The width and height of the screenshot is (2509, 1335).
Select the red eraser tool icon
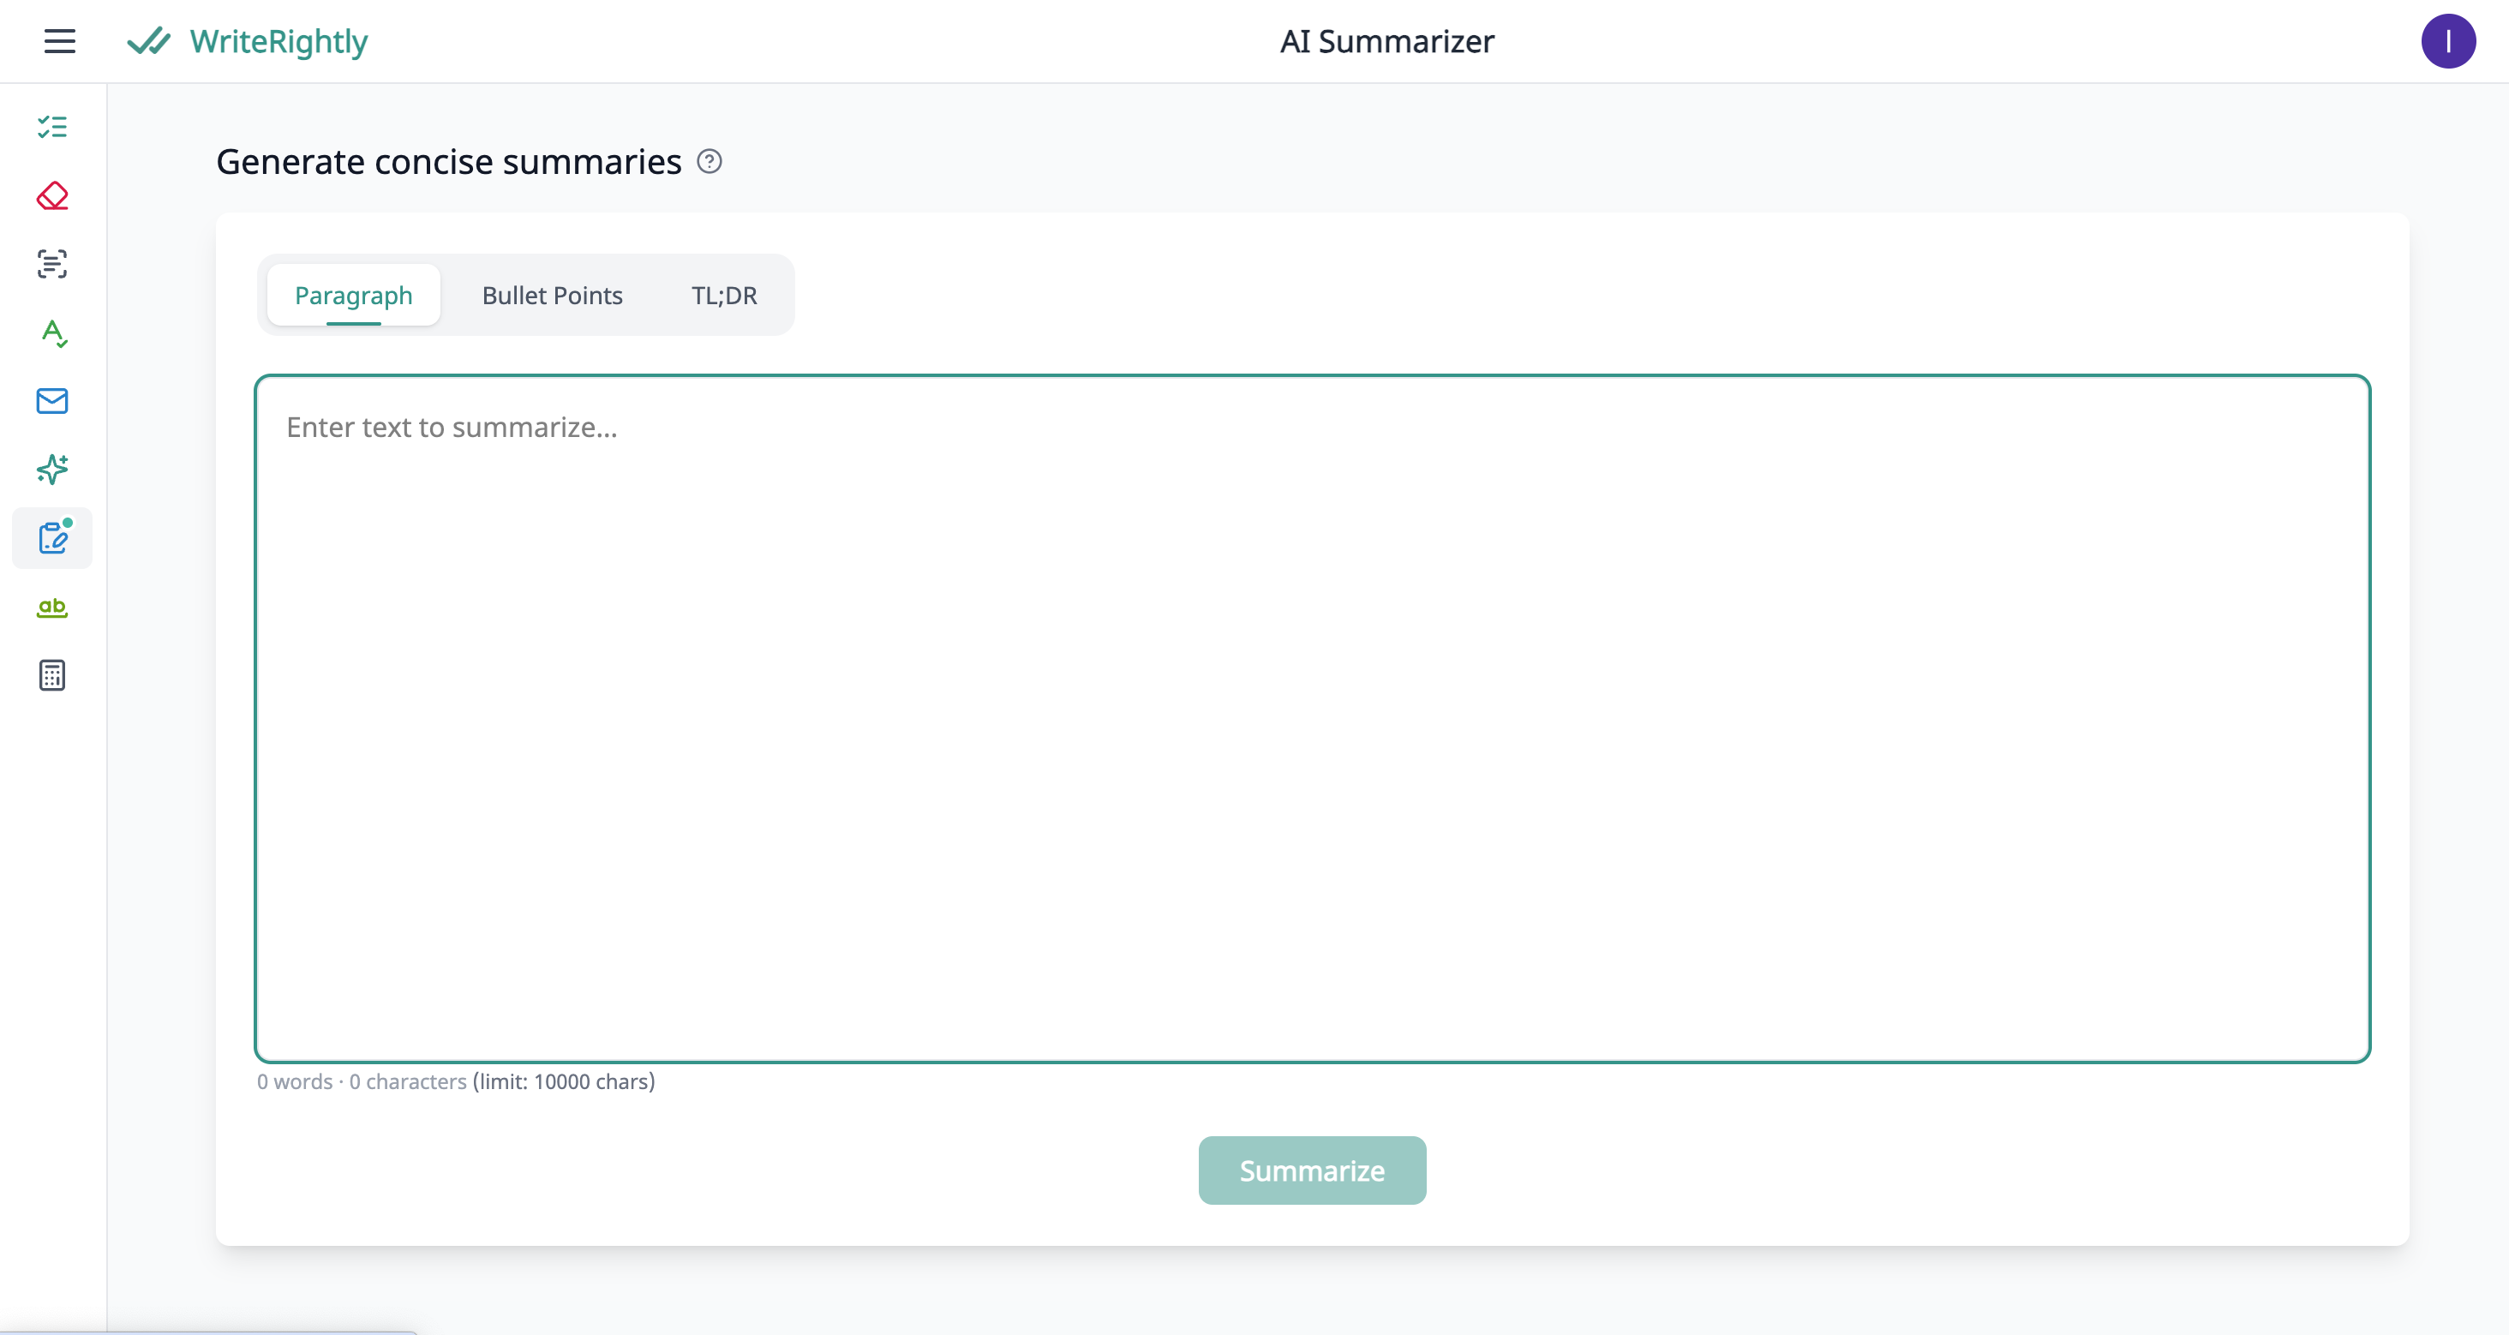[52, 195]
